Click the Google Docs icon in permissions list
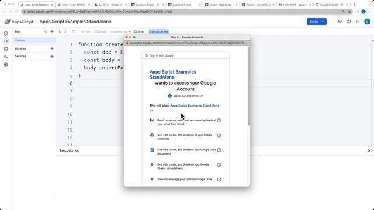374x210 pixels. point(152,150)
